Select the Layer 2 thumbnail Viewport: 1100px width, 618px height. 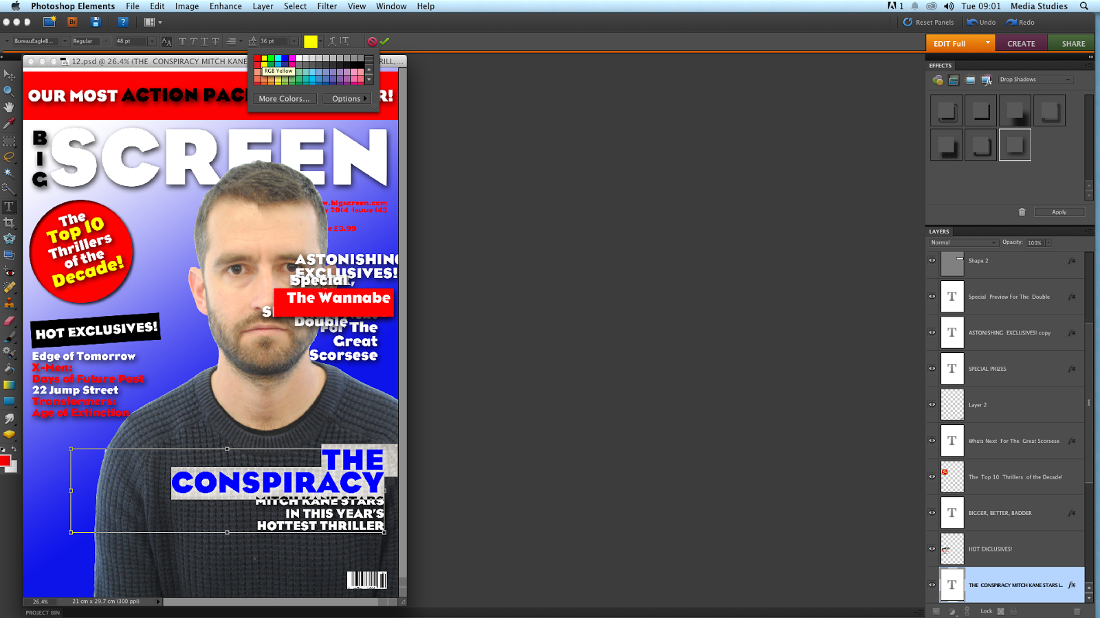tap(952, 405)
